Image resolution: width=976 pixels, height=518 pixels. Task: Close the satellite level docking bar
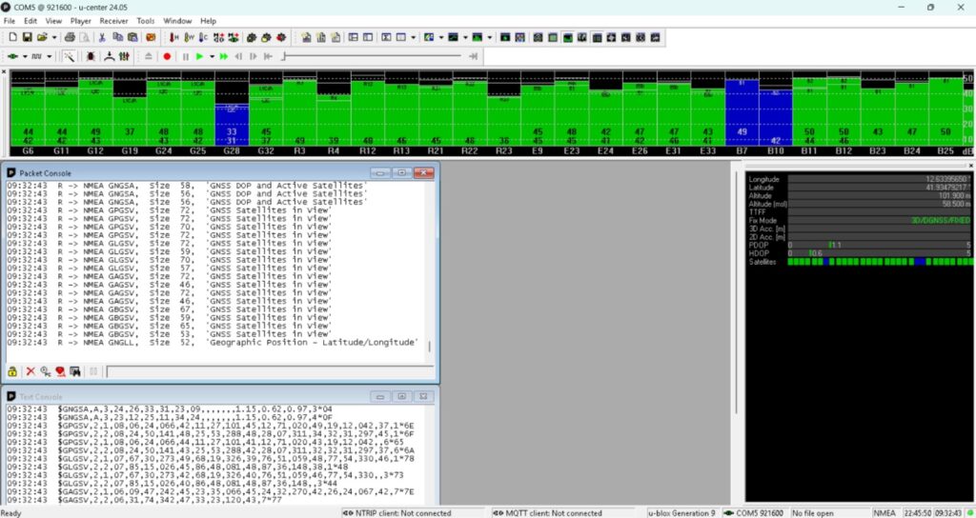5,72
